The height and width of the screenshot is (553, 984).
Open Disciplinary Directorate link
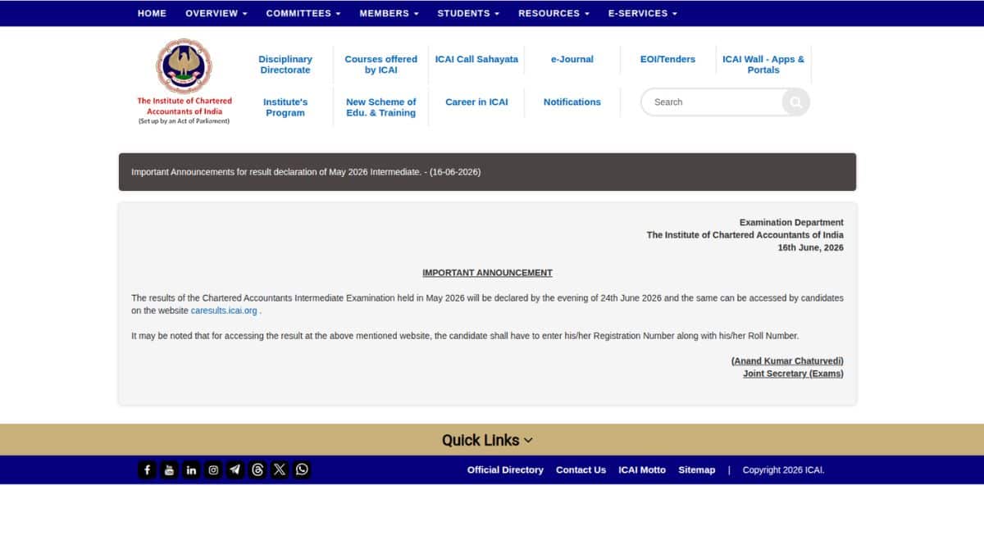tap(285, 65)
